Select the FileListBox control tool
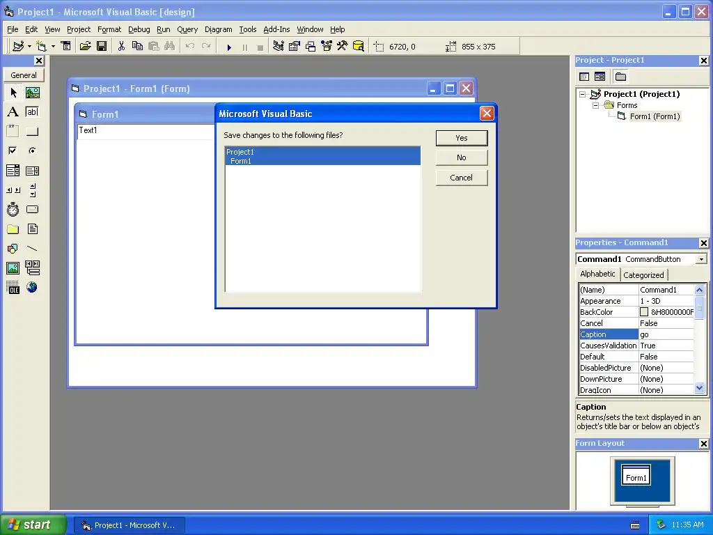This screenshot has width=713, height=535. tap(32, 228)
